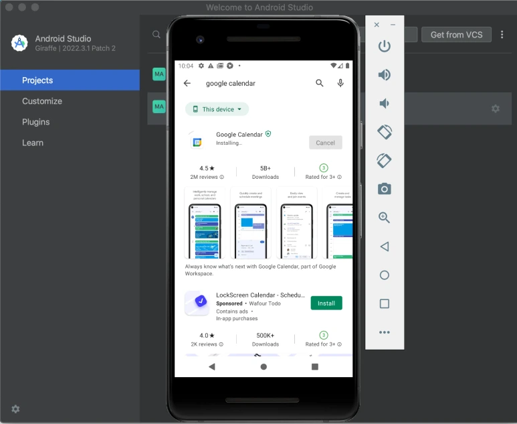Tap the 5B+ Downloads text
517x424 pixels.
tap(266, 172)
